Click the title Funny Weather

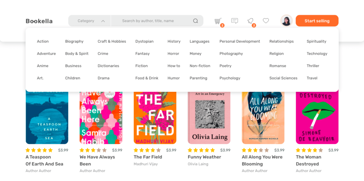click(204, 157)
